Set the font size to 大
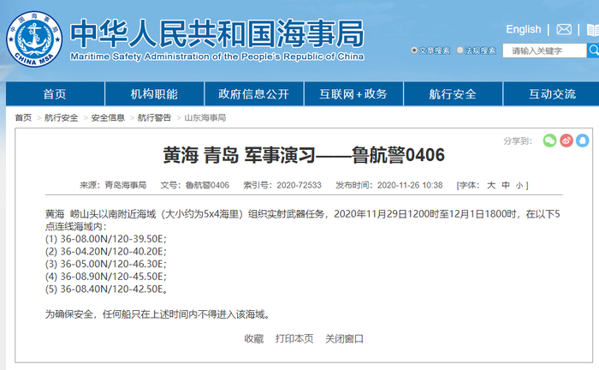Image resolution: width=599 pixels, height=370 pixels. (x=491, y=185)
